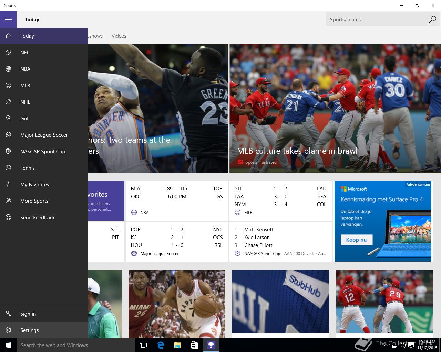This screenshot has height=352, width=441.
Task: Click the Koop nu advertisement button
Action: tap(356, 240)
